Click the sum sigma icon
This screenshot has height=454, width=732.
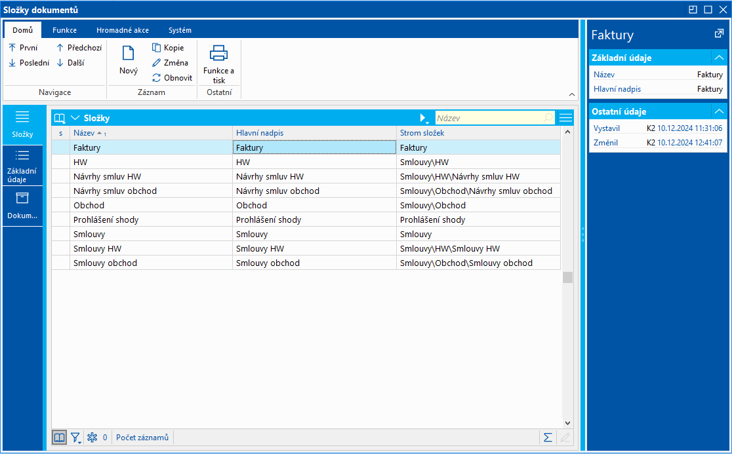547,438
